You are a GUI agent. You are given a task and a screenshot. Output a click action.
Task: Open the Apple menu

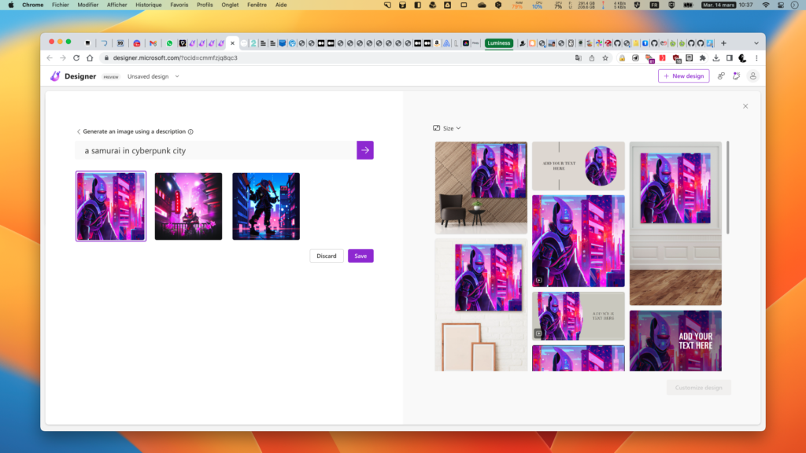[11, 5]
